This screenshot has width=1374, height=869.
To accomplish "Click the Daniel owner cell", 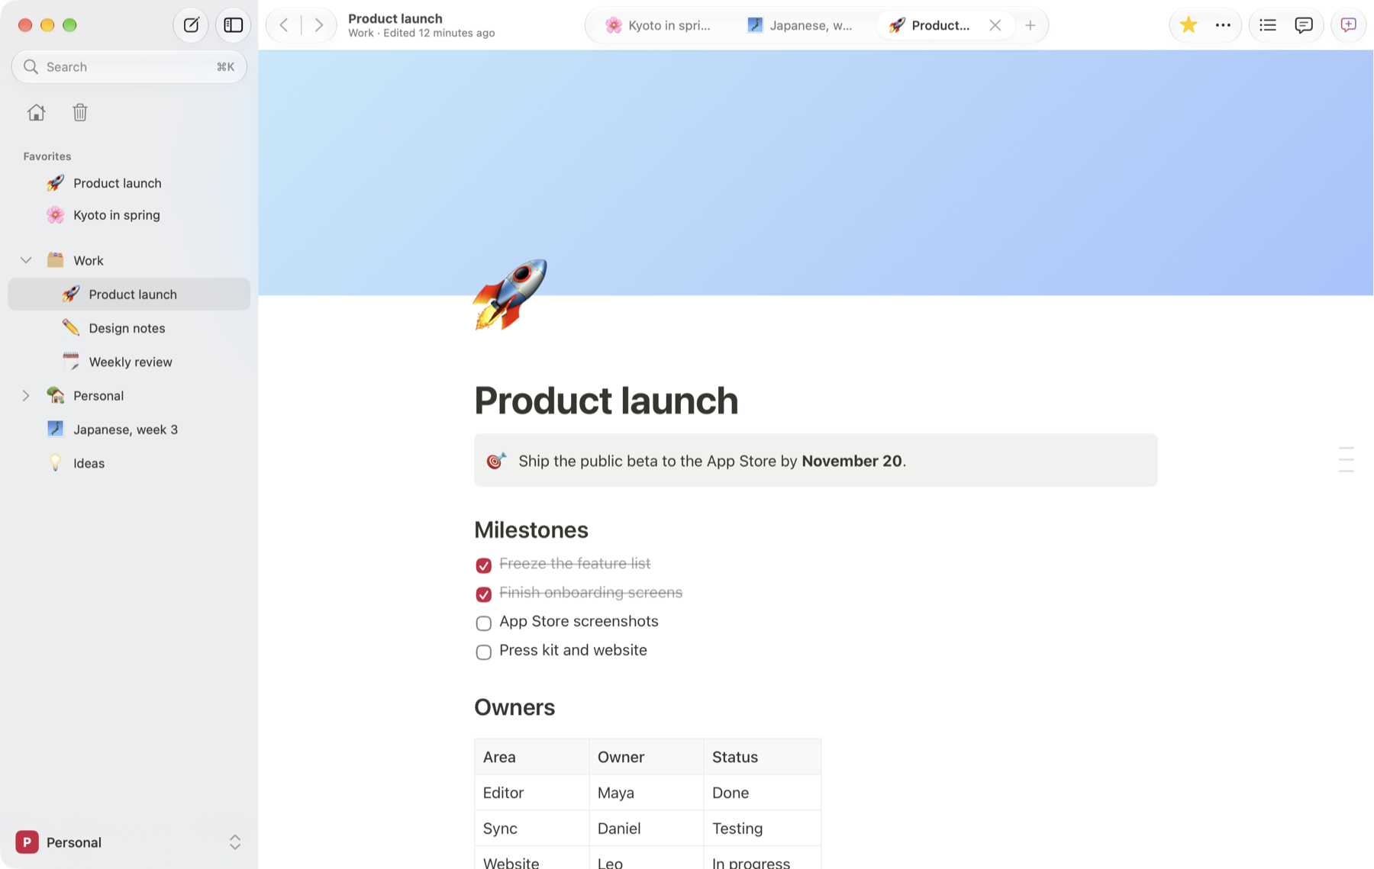I will pos(647,829).
